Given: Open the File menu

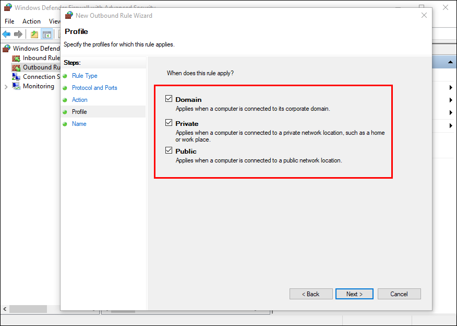Looking at the screenshot, I should [9, 21].
